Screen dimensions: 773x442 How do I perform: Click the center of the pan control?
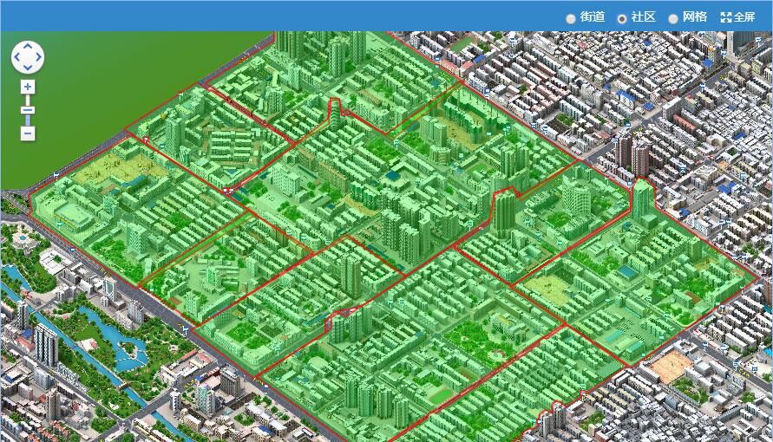pyautogui.click(x=28, y=58)
